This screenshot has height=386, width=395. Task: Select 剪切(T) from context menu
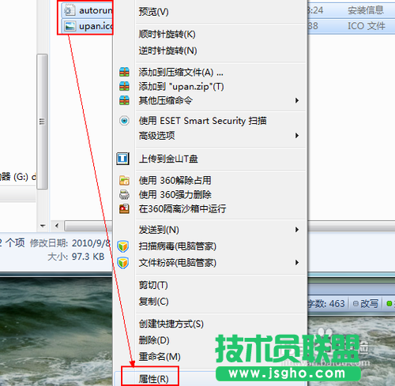153,285
